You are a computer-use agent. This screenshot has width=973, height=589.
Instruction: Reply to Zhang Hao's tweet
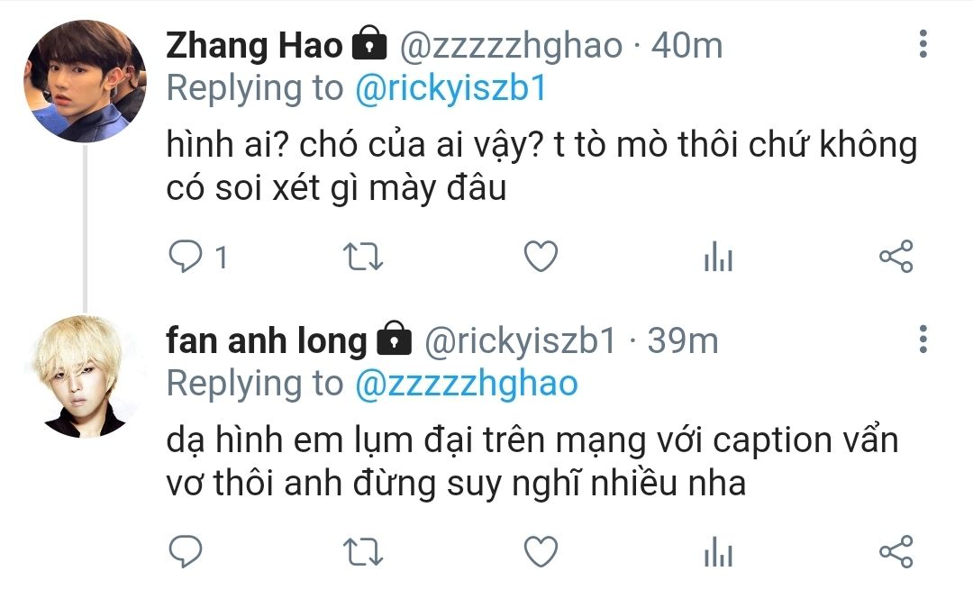[186, 256]
